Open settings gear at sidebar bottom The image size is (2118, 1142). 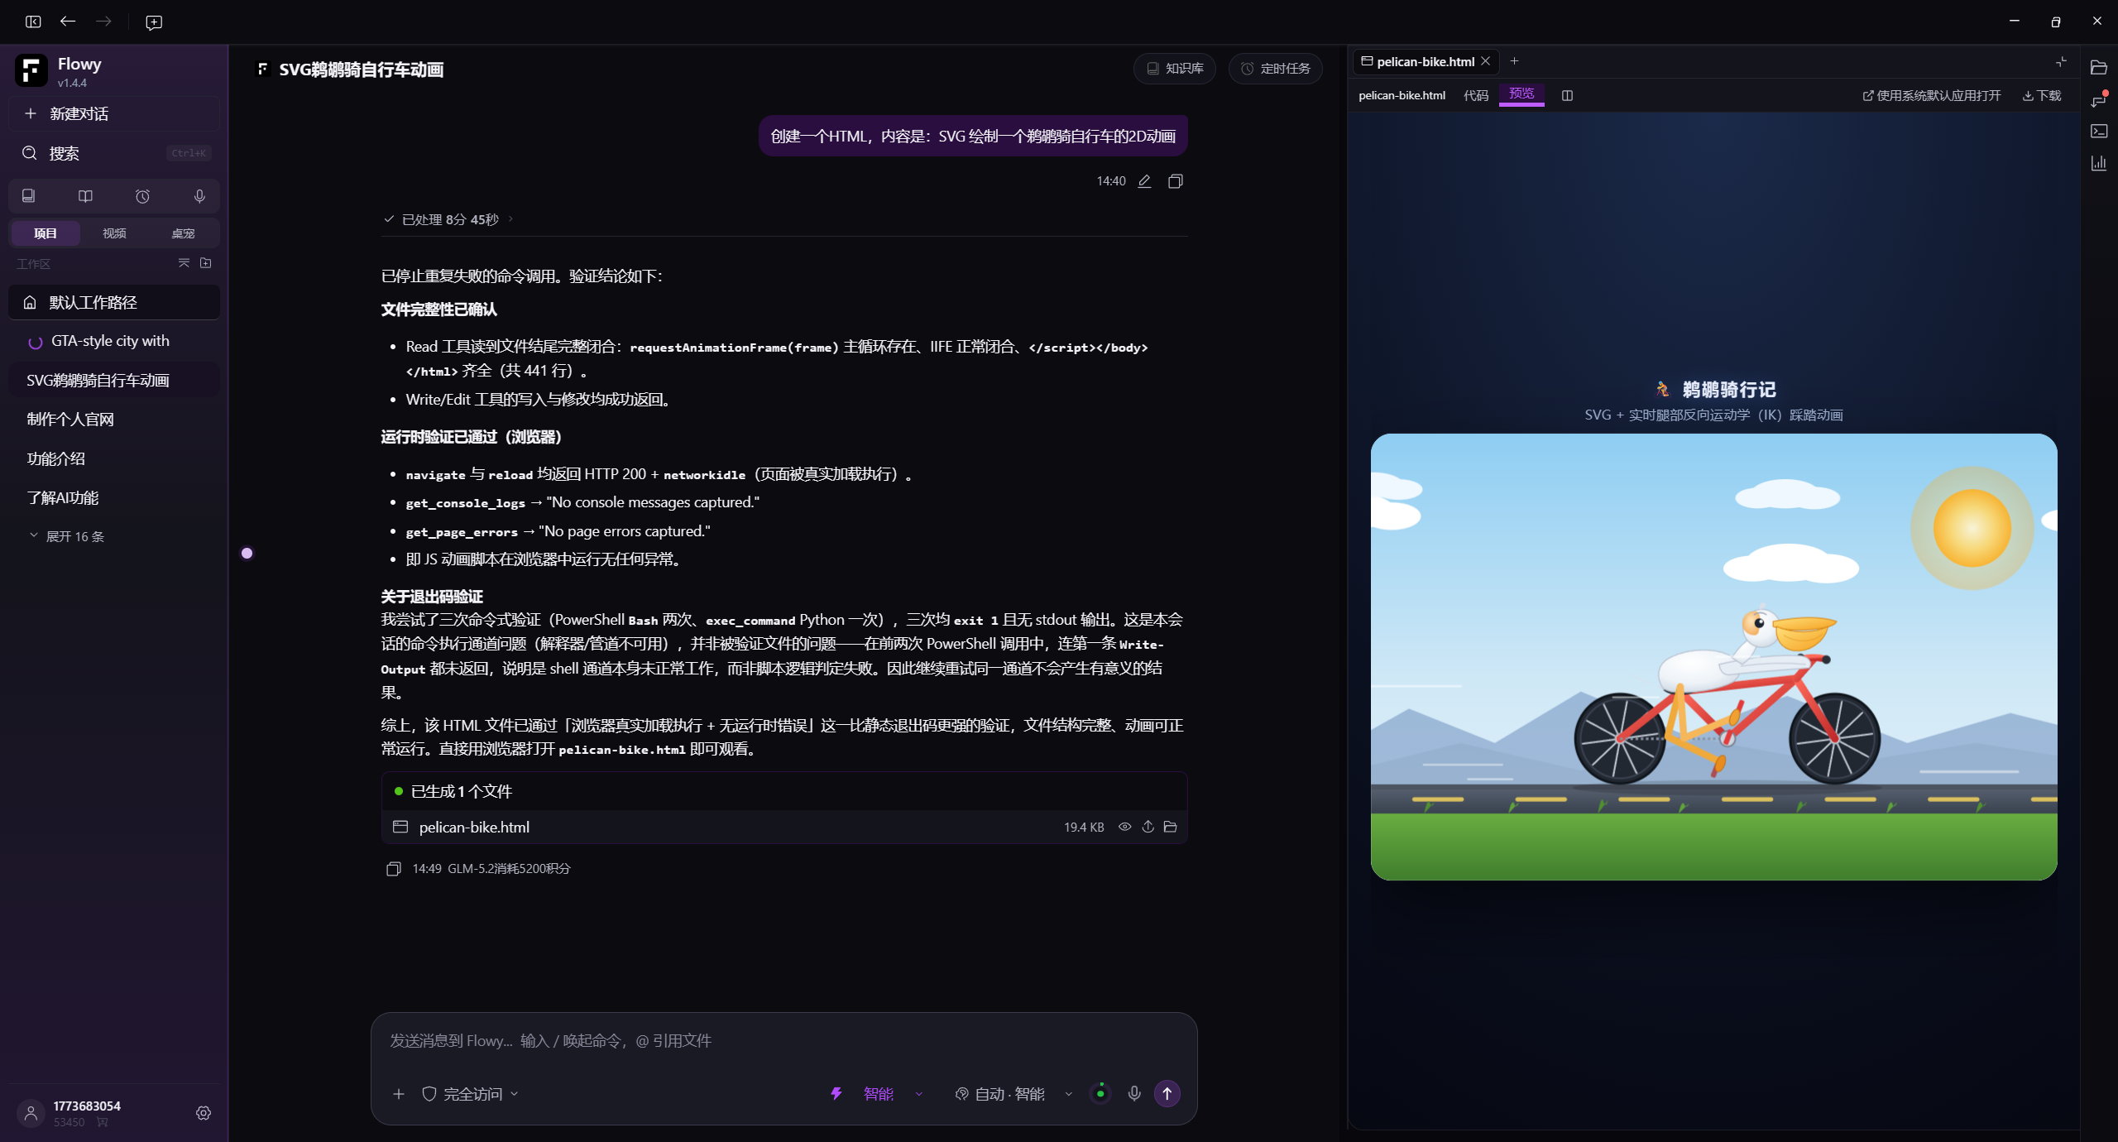204,1113
